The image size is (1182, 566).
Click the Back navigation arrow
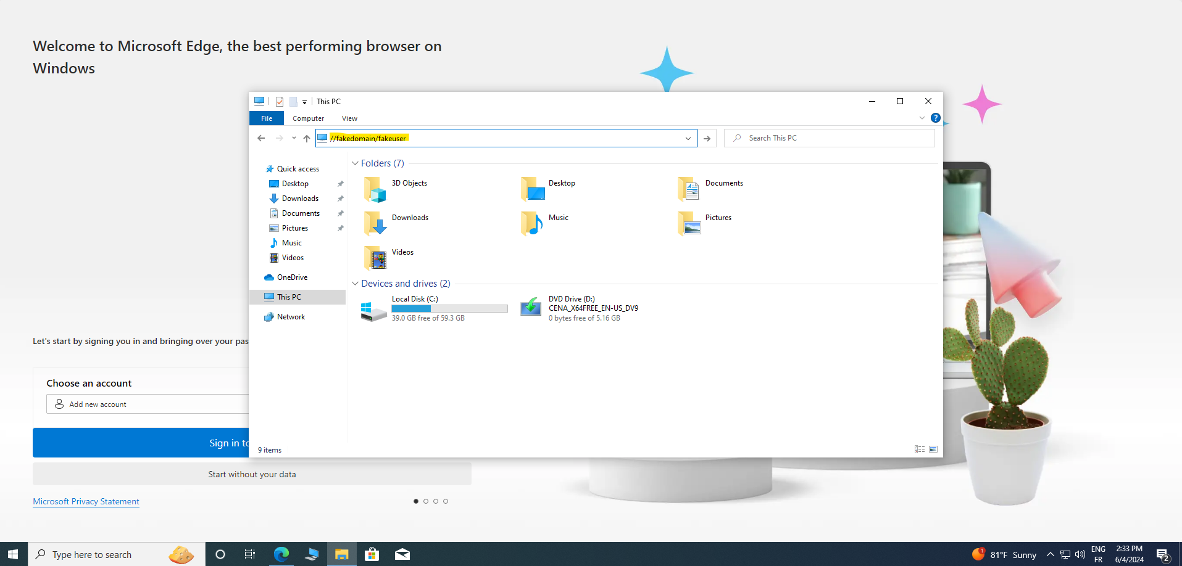[261, 138]
